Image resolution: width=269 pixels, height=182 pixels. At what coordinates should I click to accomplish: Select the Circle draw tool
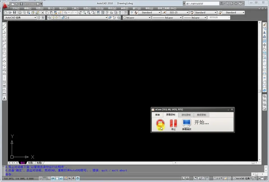pos(4,49)
